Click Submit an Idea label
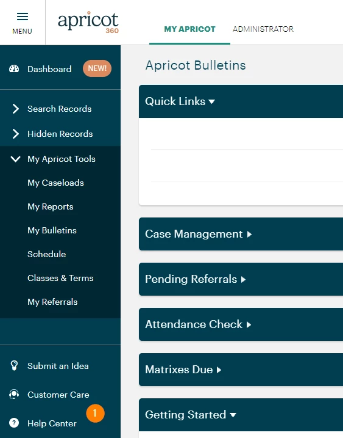Viewport: 343px width, 438px height. [58, 366]
